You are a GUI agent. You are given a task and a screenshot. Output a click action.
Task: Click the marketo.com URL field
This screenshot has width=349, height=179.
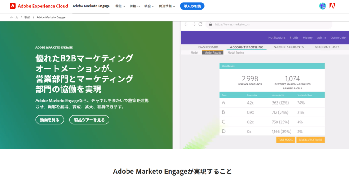coord(269,24)
